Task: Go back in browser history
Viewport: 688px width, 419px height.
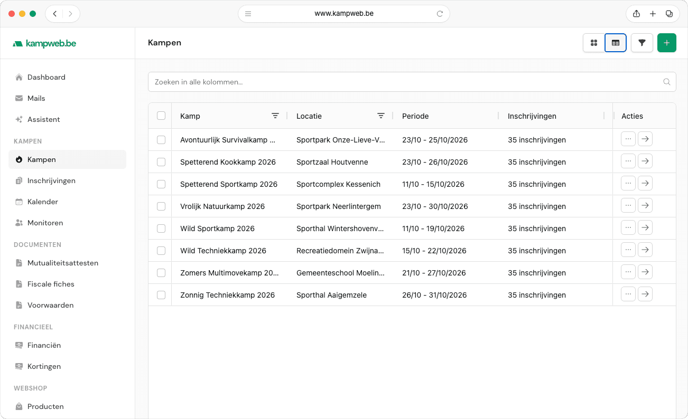Action: (54, 14)
